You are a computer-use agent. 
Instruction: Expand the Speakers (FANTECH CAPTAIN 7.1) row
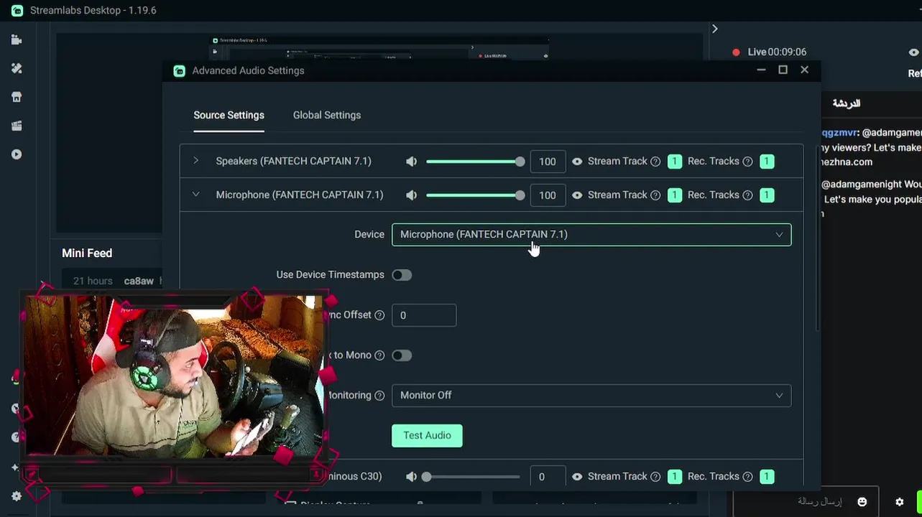pos(195,161)
